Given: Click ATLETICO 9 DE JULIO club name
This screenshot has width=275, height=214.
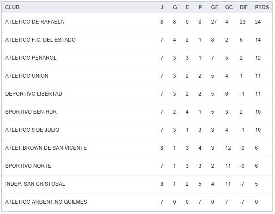Looking at the screenshot, I should coord(32,130).
